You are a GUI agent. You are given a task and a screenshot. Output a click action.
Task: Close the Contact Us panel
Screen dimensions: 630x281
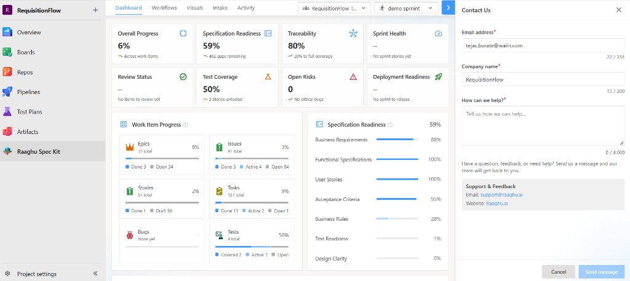pyautogui.click(x=619, y=10)
